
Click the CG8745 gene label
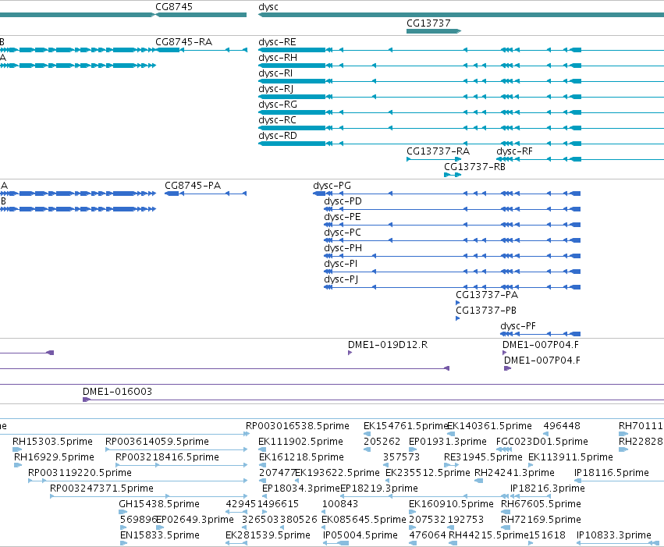(x=174, y=7)
